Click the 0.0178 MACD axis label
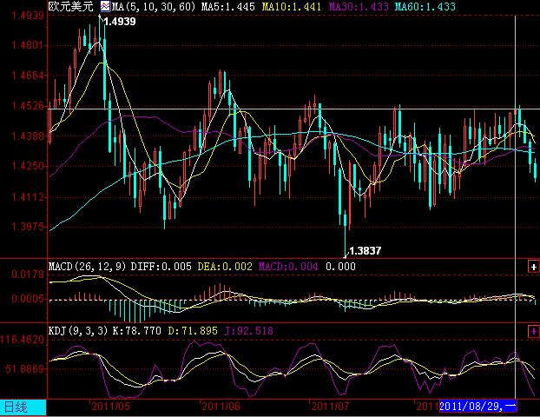This screenshot has width=540, height=417. [28, 275]
